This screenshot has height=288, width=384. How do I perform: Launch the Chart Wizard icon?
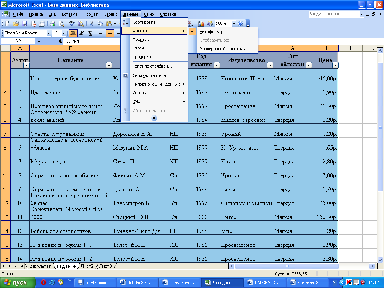pos(201,24)
